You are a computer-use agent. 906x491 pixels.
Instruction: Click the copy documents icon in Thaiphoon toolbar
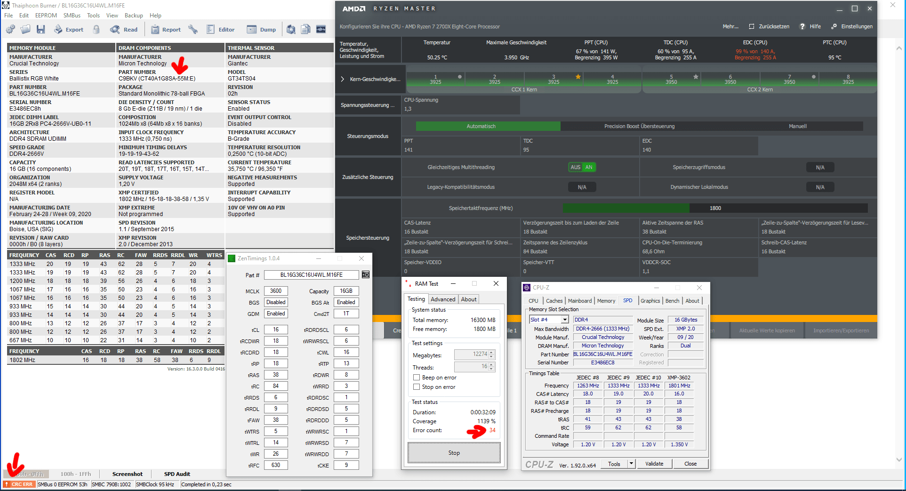pos(306,29)
